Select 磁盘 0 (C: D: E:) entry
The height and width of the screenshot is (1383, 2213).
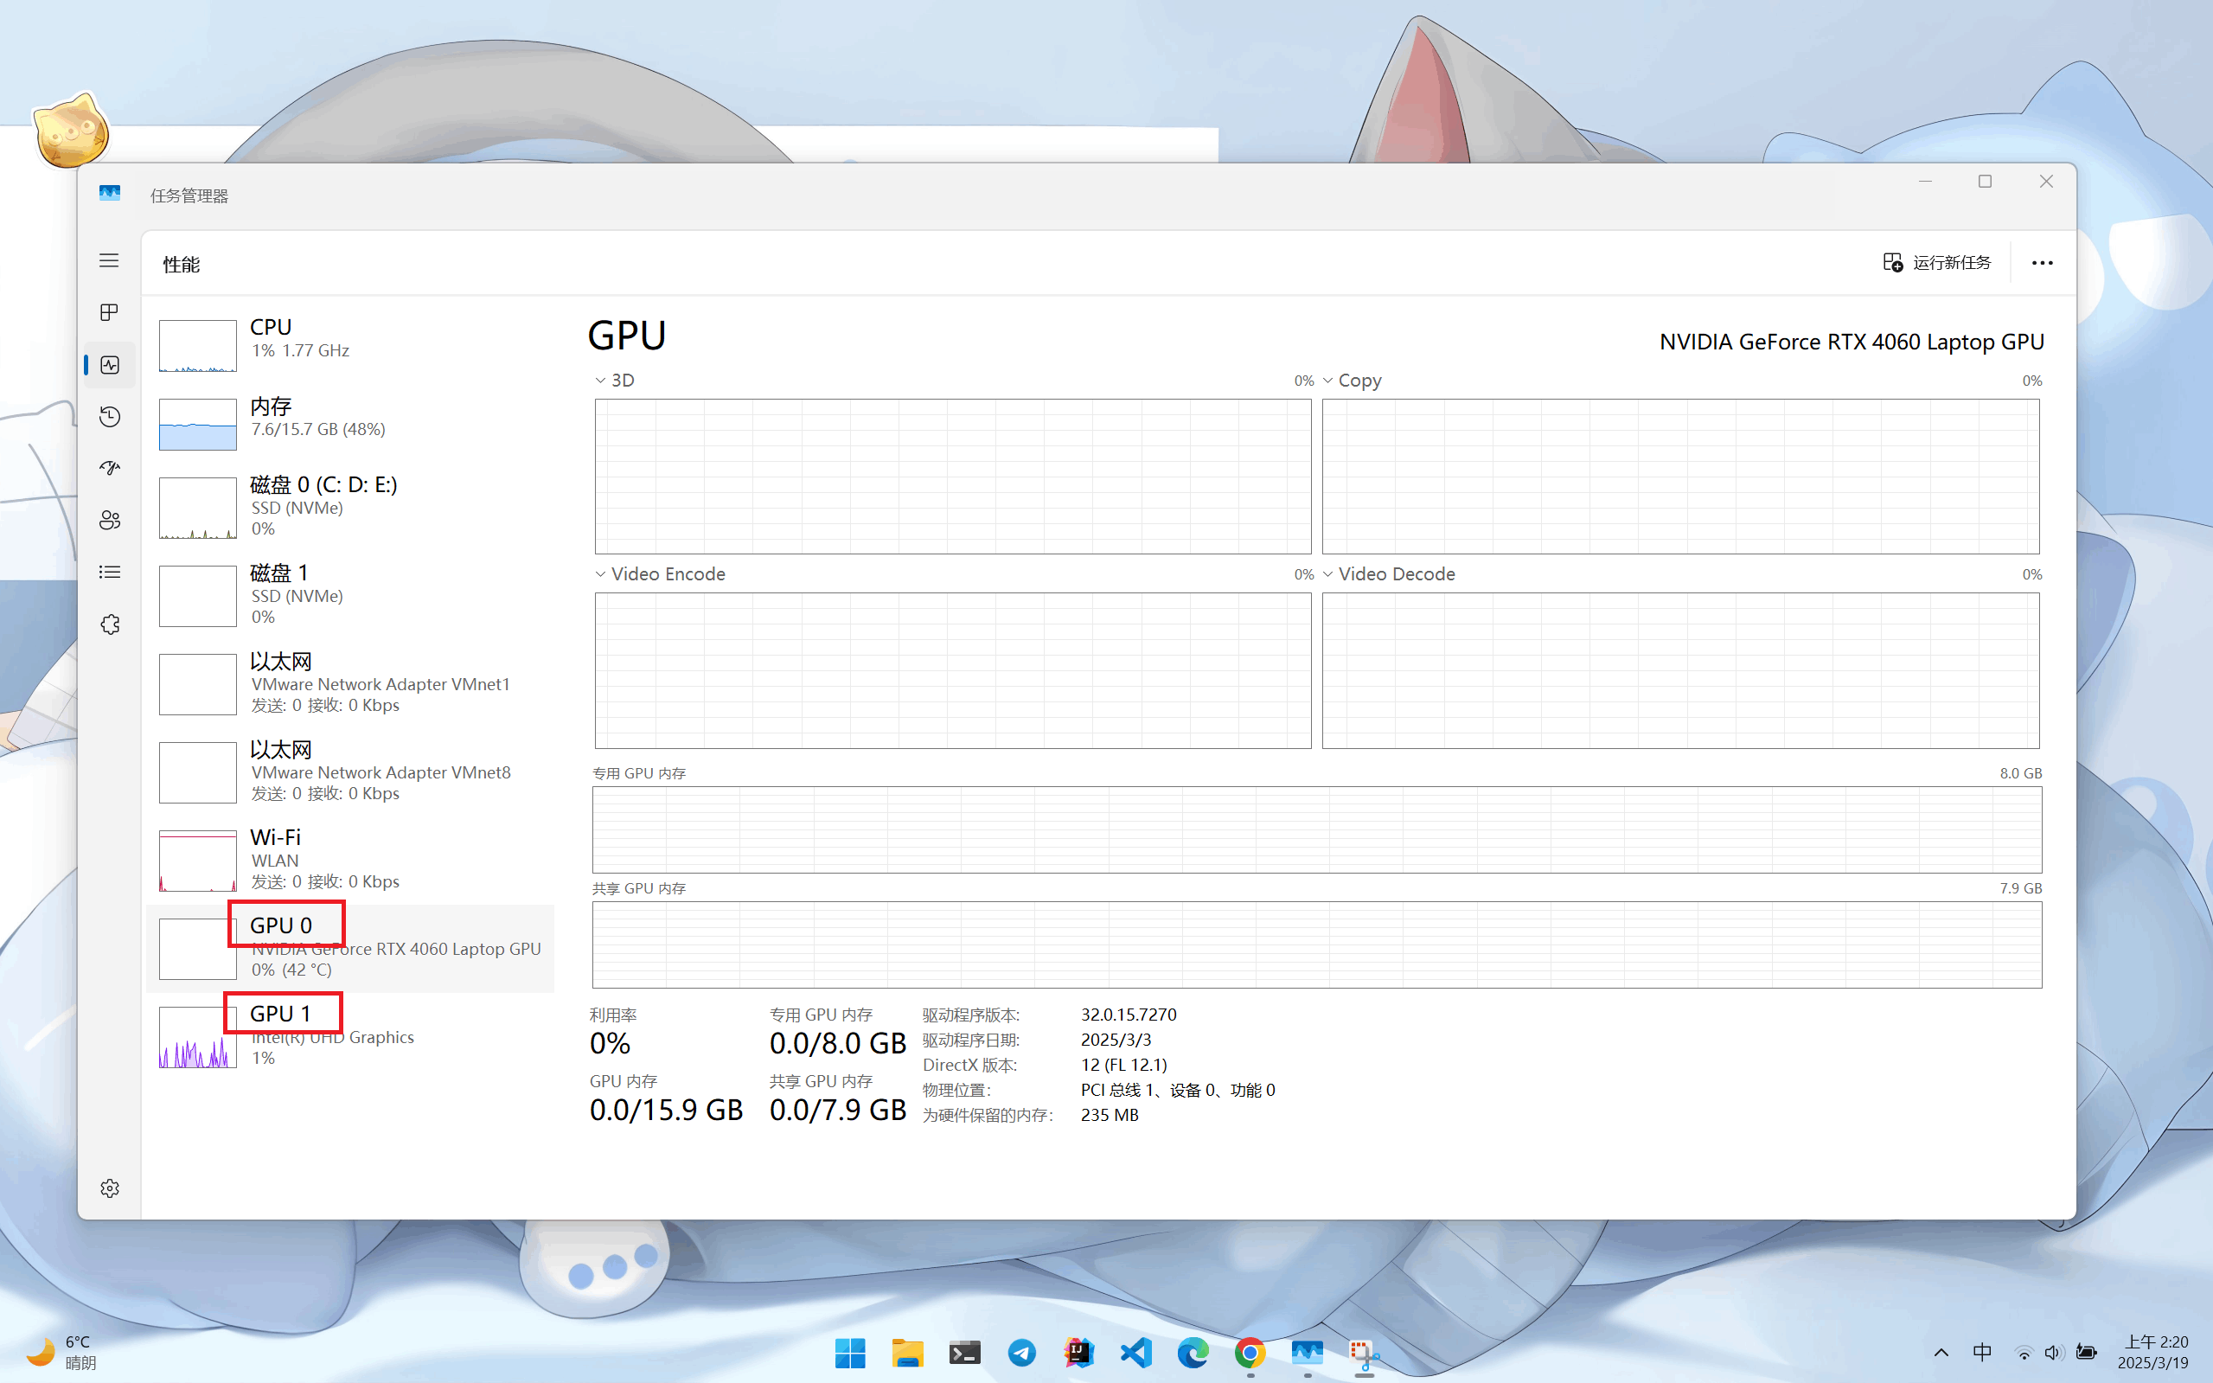tap(350, 507)
